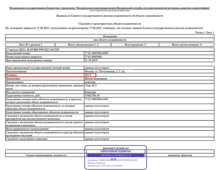This screenshot has height=170, width=219.
Task: Select the label 'Местоположение:'
Action: point(16,72)
